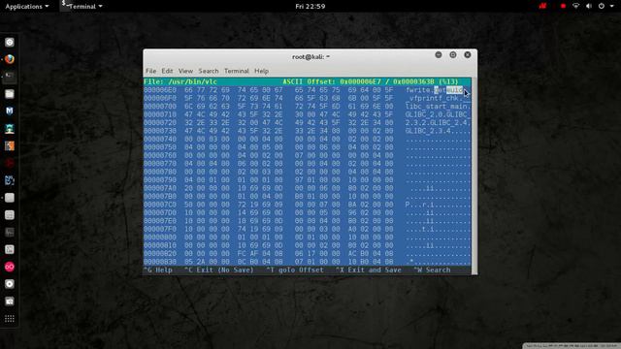The width and height of the screenshot is (621, 349).
Task: Minimize the root@kali terminal window
Action: [439, 55]
